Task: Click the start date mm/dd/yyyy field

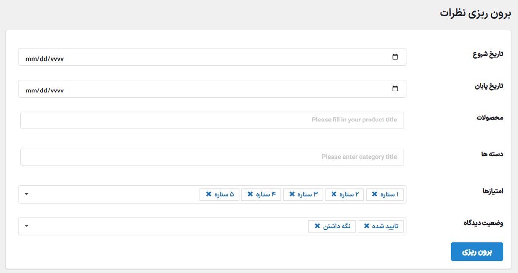Action: (x=44, y=58)
